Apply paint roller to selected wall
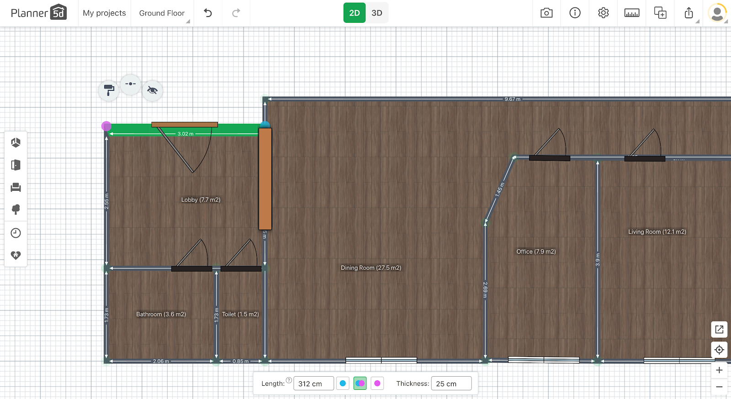 pos(109,90)
